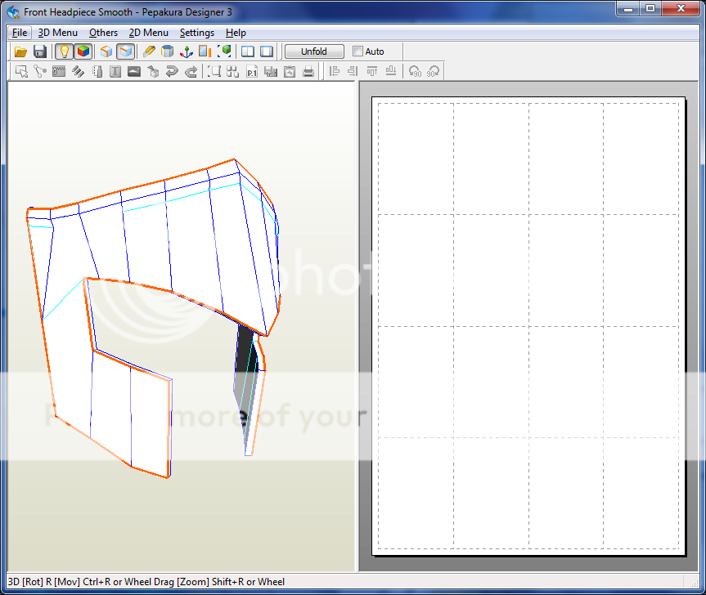Open a file with the folder icon

(x=20, y=51)
